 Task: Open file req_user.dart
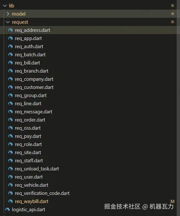point(29,177)
